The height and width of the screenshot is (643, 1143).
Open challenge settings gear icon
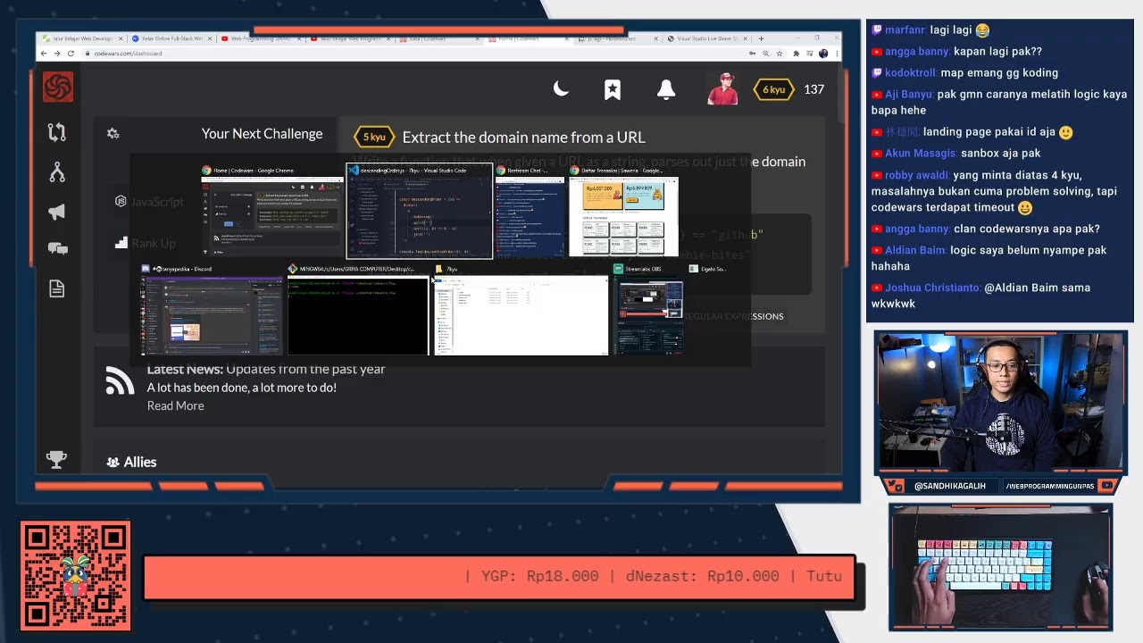pyautogui.click(x=113, y=133)
